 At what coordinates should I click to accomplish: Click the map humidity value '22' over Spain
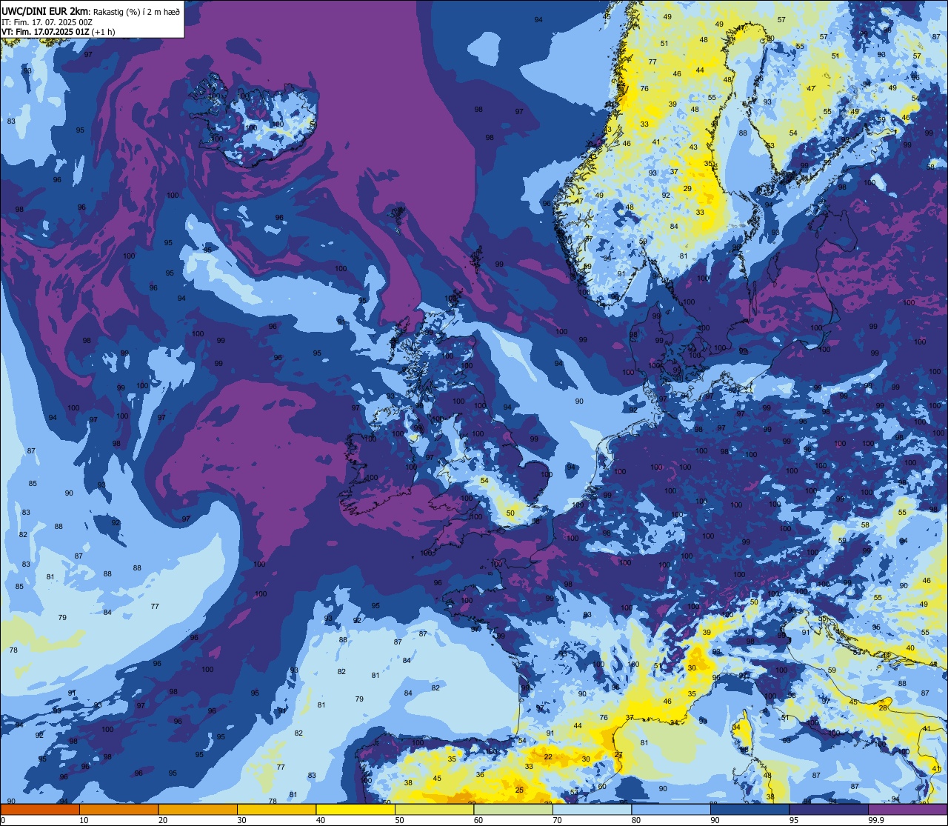pyautogui.click(x=548, y=757)
